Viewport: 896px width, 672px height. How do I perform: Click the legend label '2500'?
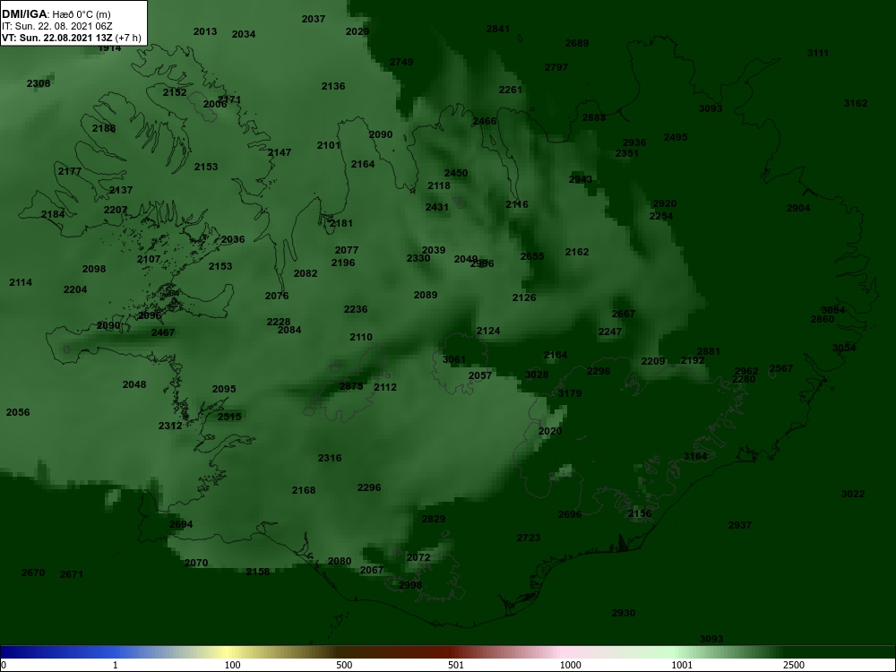tap(794, 665)
